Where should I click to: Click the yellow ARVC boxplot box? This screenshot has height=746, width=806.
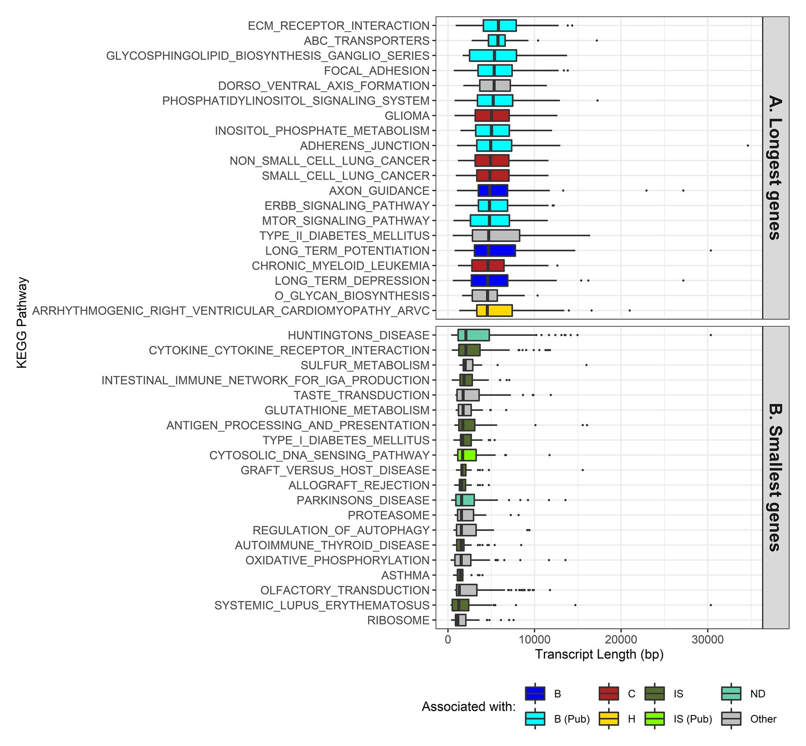[494, 311]
